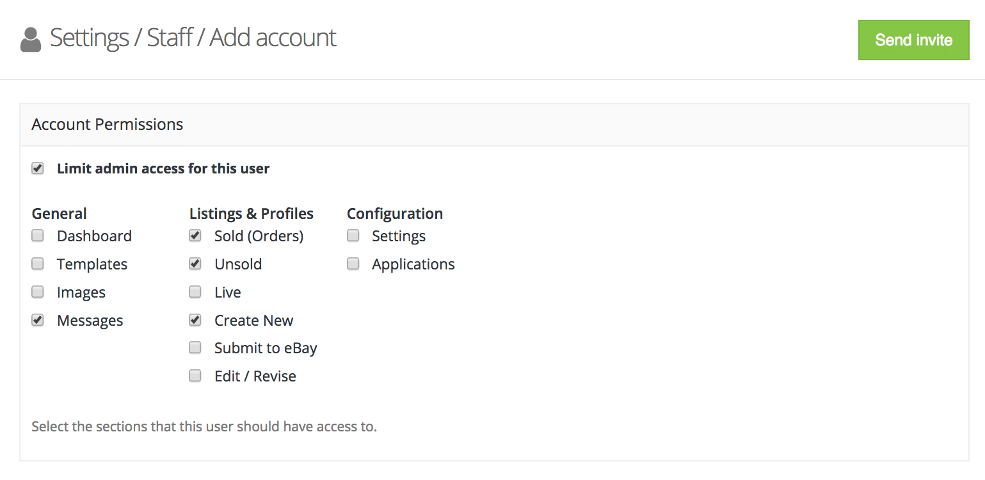
Task: Tick the Applications checkbox
Action: [353, 264]
